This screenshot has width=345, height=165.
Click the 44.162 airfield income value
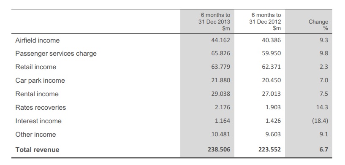[221, 40]
